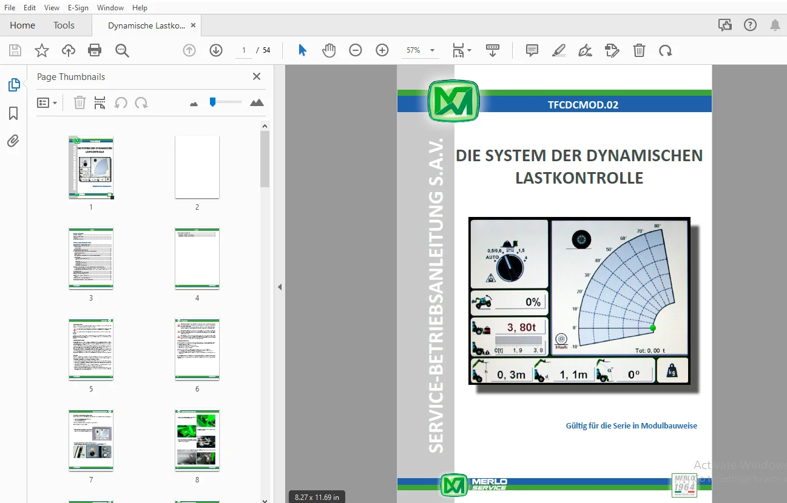Click the Delete trash icon in the main toolbar
Viewport: 787px width, 503px height.
[x=639, y=50]
